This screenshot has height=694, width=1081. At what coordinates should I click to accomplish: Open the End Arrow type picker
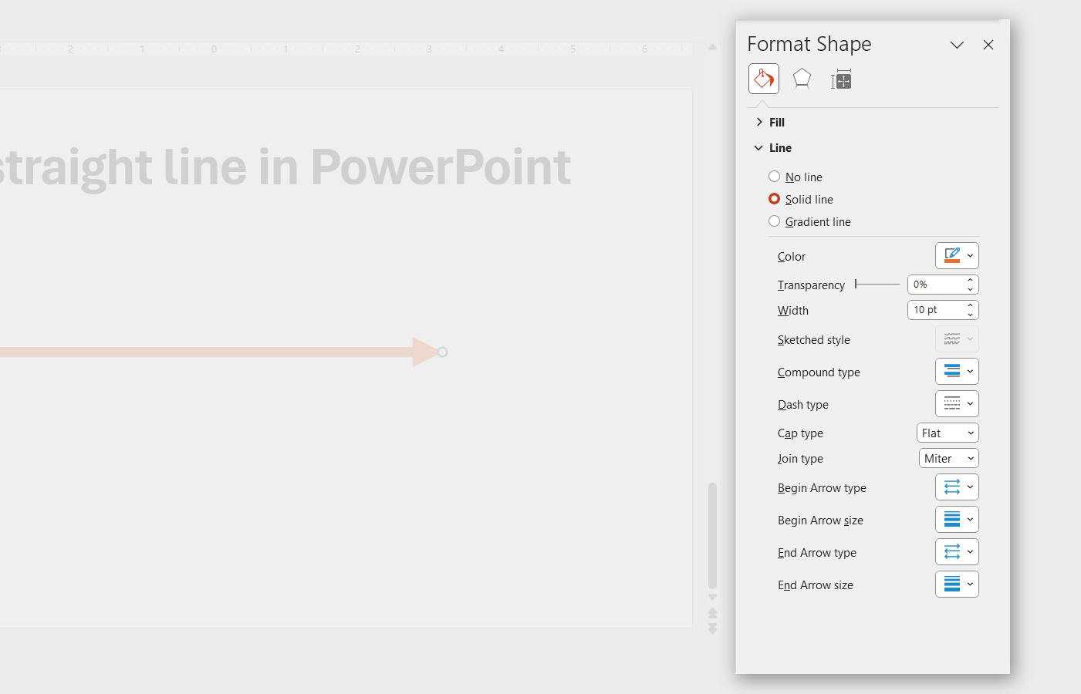pyautogui.click(x=957, y=551)
